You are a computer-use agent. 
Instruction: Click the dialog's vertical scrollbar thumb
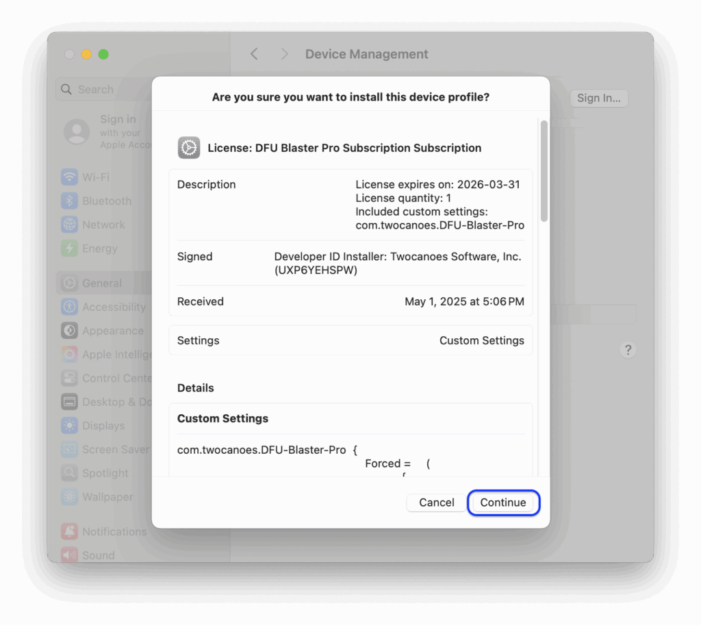[x=544, y=170]
